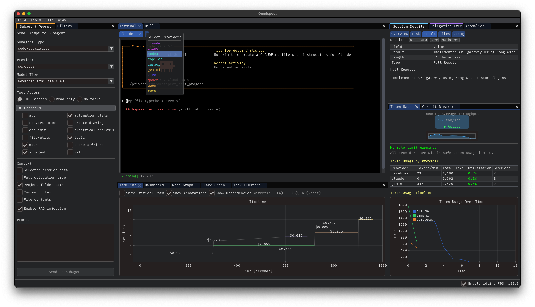Select the Flame Graph tab
Screen dimensions: 535x307
(x=213, y=185)
